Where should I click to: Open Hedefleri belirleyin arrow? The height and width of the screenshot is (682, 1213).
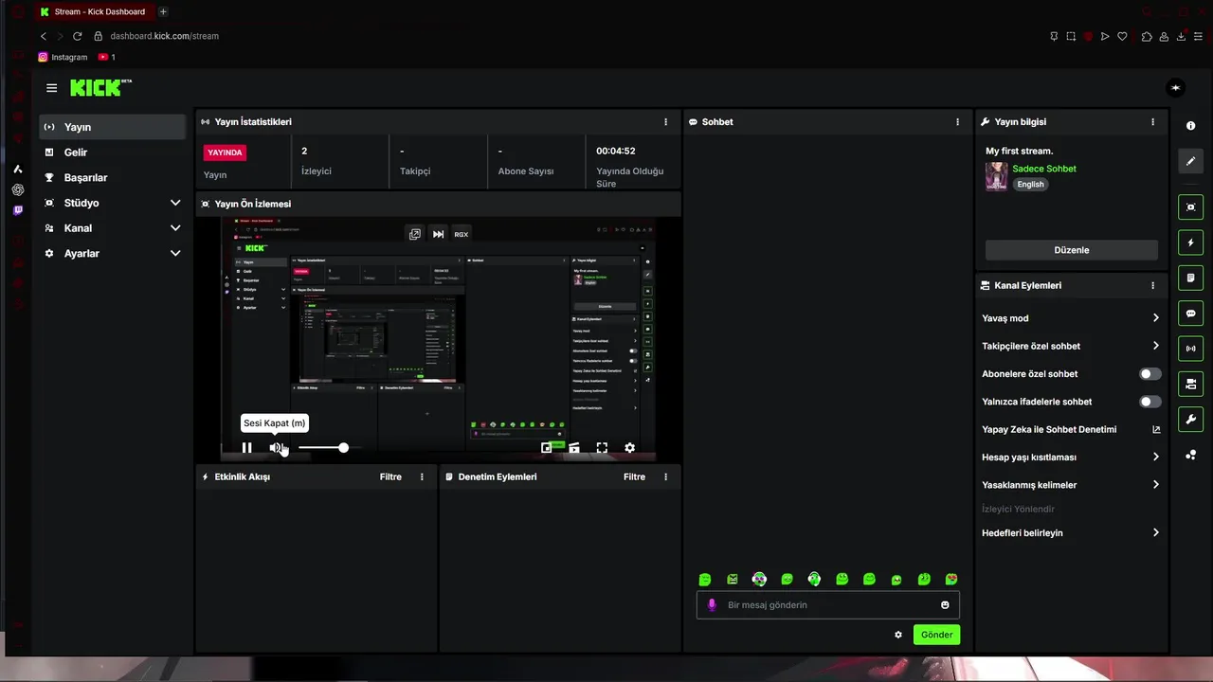[1155, 533]
